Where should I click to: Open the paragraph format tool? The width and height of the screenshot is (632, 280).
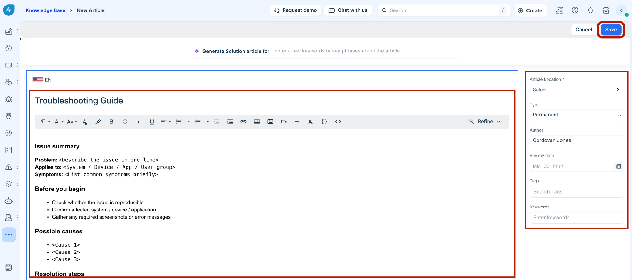45,122
